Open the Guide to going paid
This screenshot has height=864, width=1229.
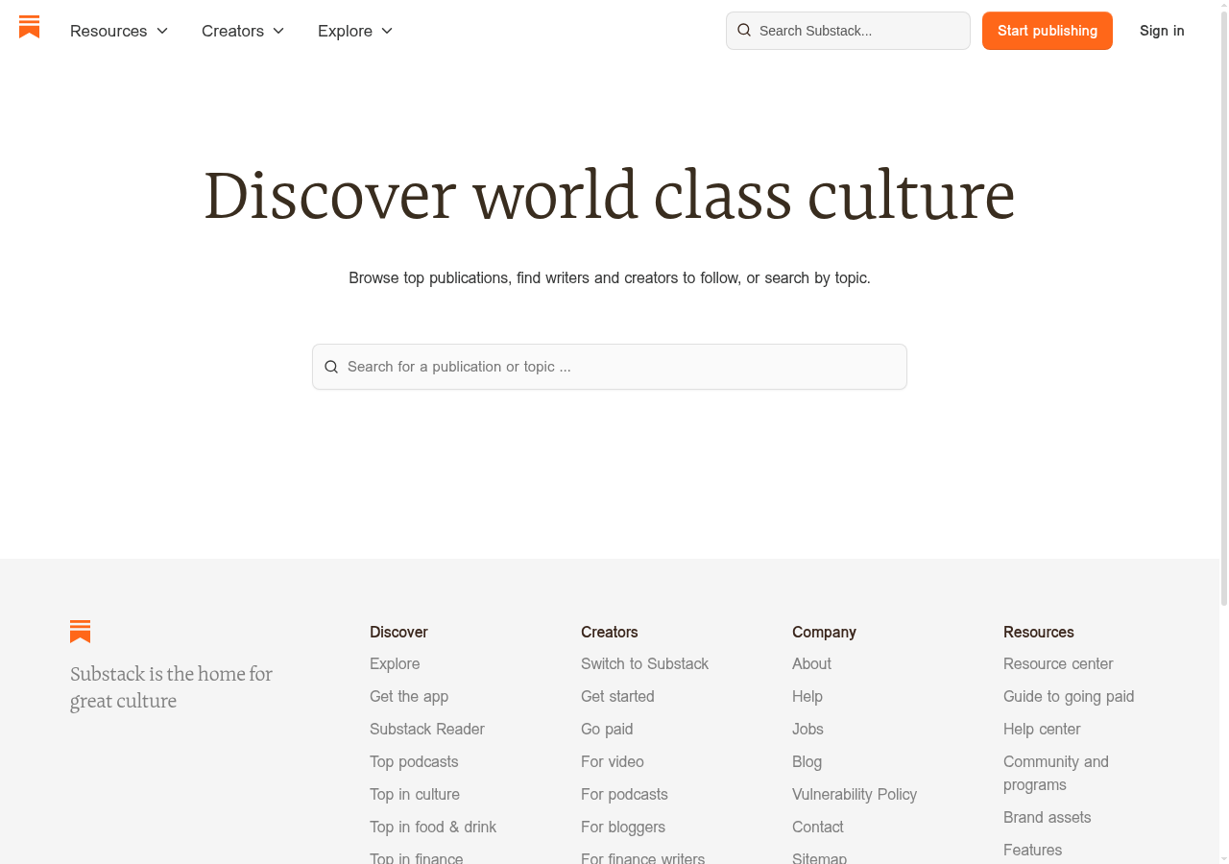tap(1069, 696)
